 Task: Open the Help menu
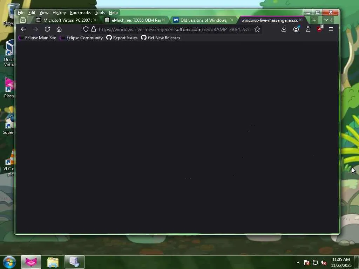pos(113,13)
